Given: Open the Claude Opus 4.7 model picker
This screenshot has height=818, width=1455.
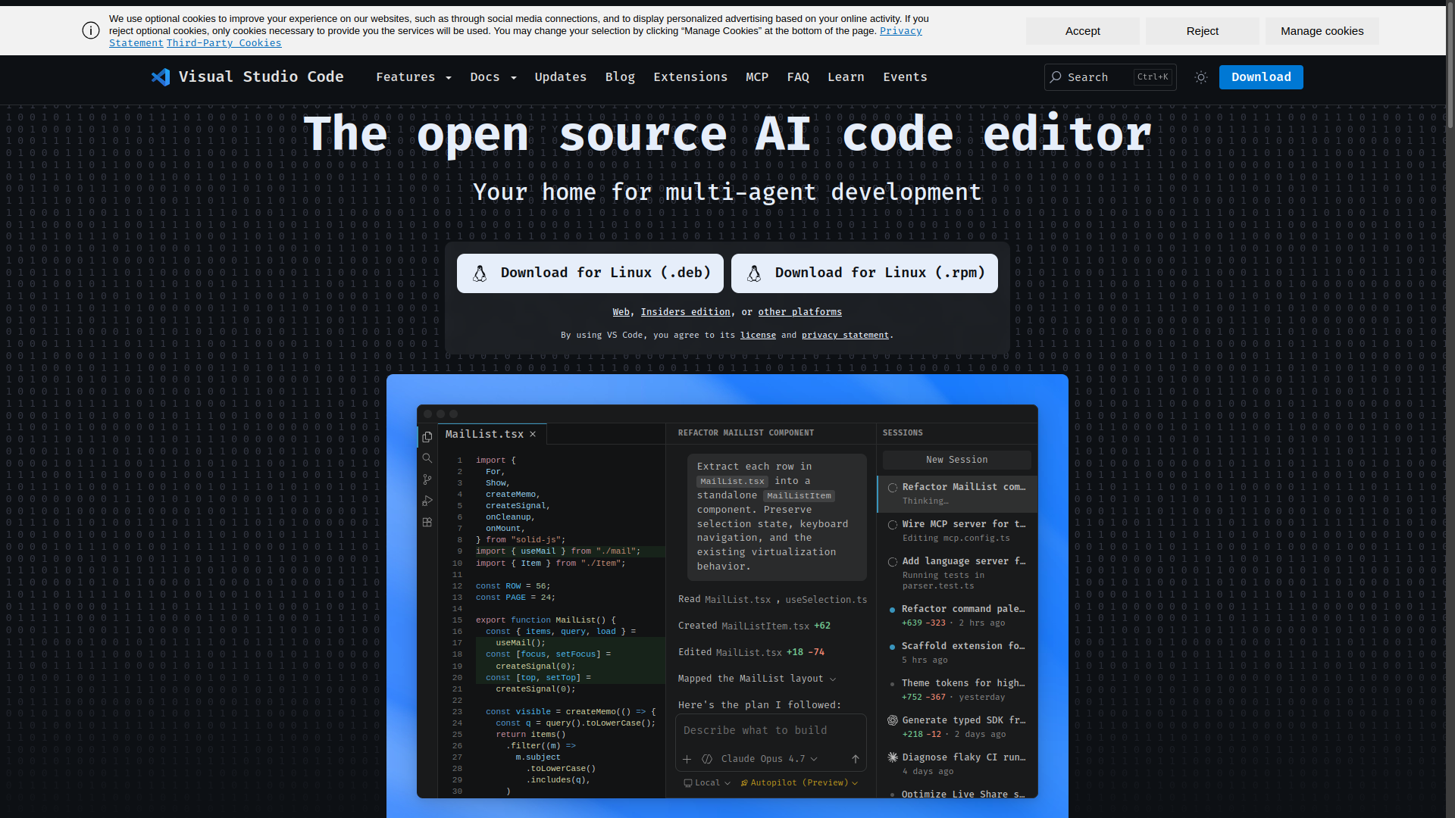Looking at the screenshot, I should (769, 759).
